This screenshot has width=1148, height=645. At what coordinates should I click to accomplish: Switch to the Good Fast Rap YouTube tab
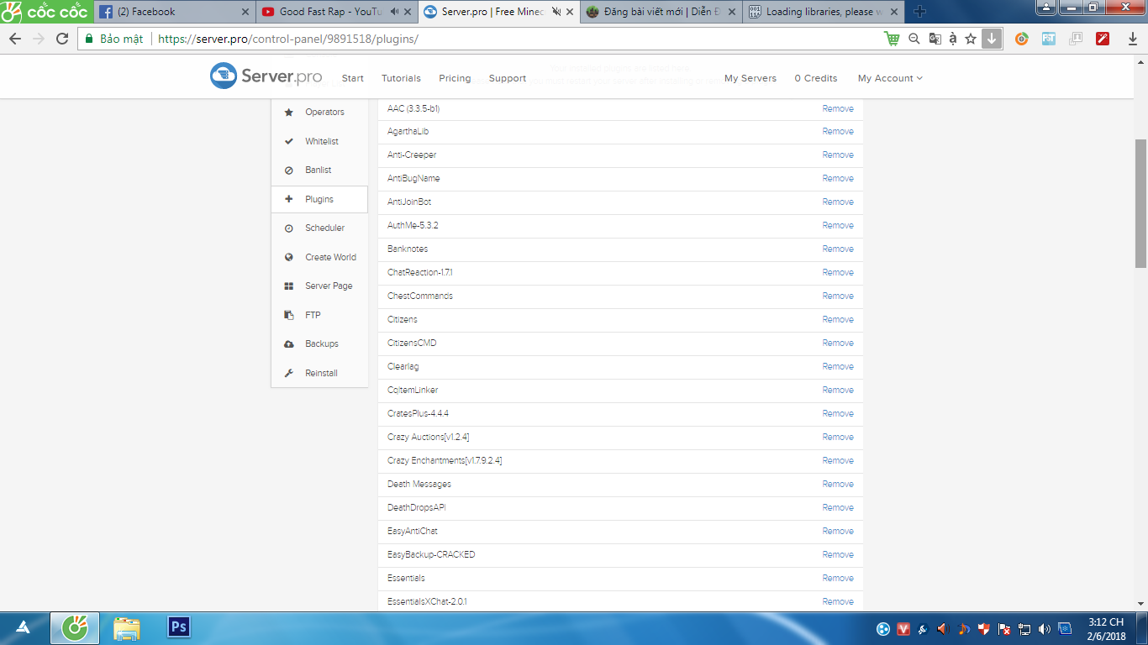pyautogui.click(x=338, y=12)
